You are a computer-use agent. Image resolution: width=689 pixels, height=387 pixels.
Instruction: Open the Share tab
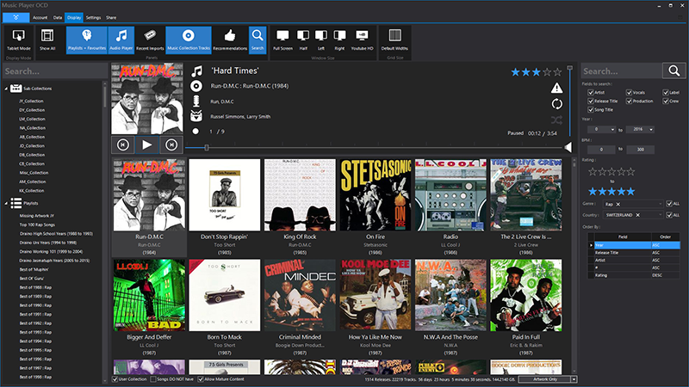111,17
